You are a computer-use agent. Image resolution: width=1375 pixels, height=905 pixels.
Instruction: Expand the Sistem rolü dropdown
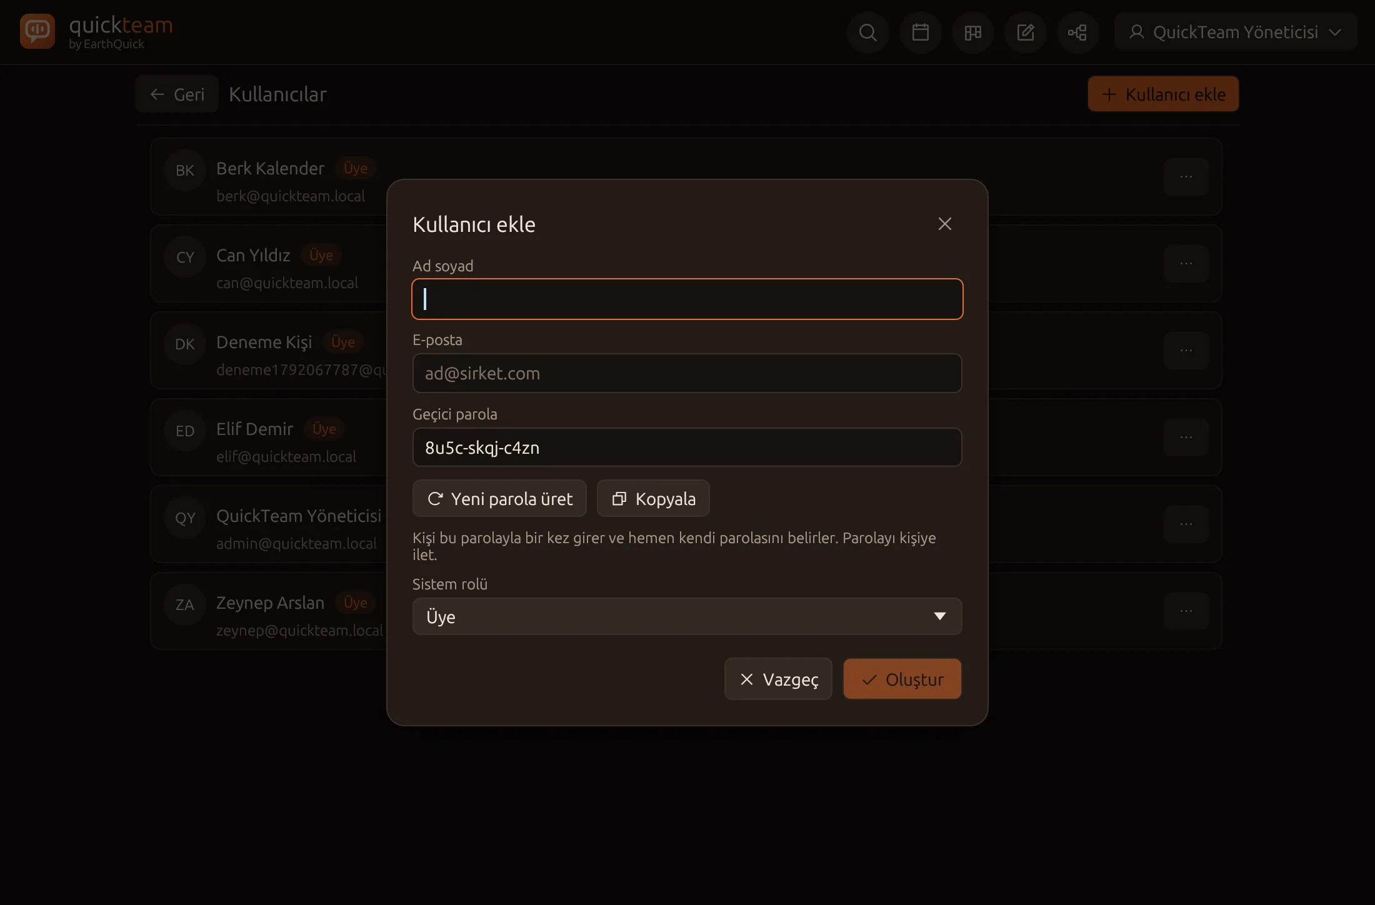[x=687, y=616]
